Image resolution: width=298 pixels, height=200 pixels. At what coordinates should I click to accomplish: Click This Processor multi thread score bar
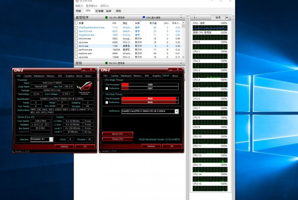tap(150, 99)
